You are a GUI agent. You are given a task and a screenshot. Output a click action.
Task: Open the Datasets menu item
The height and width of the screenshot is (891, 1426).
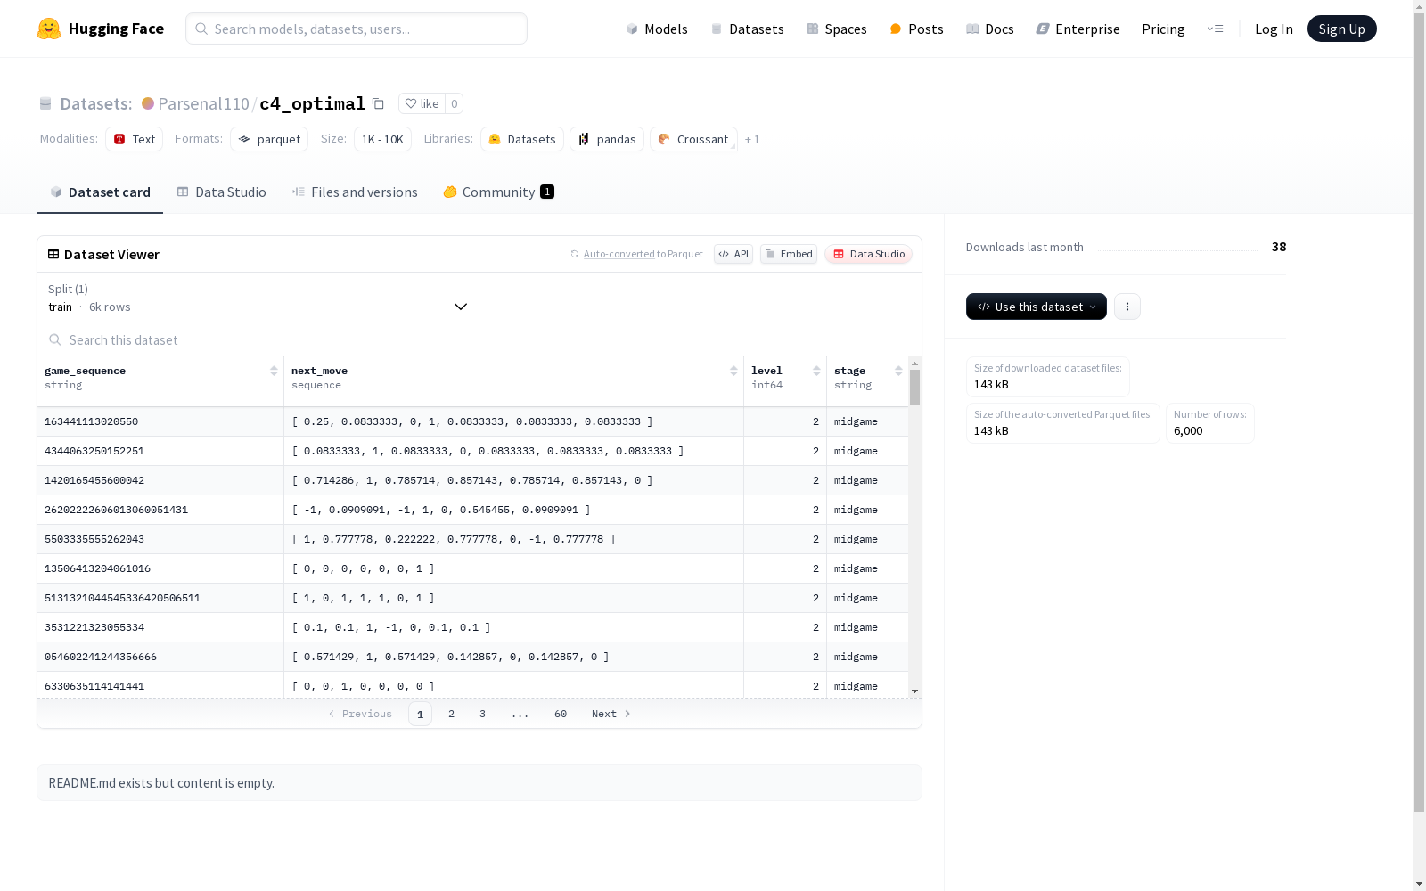747,29
